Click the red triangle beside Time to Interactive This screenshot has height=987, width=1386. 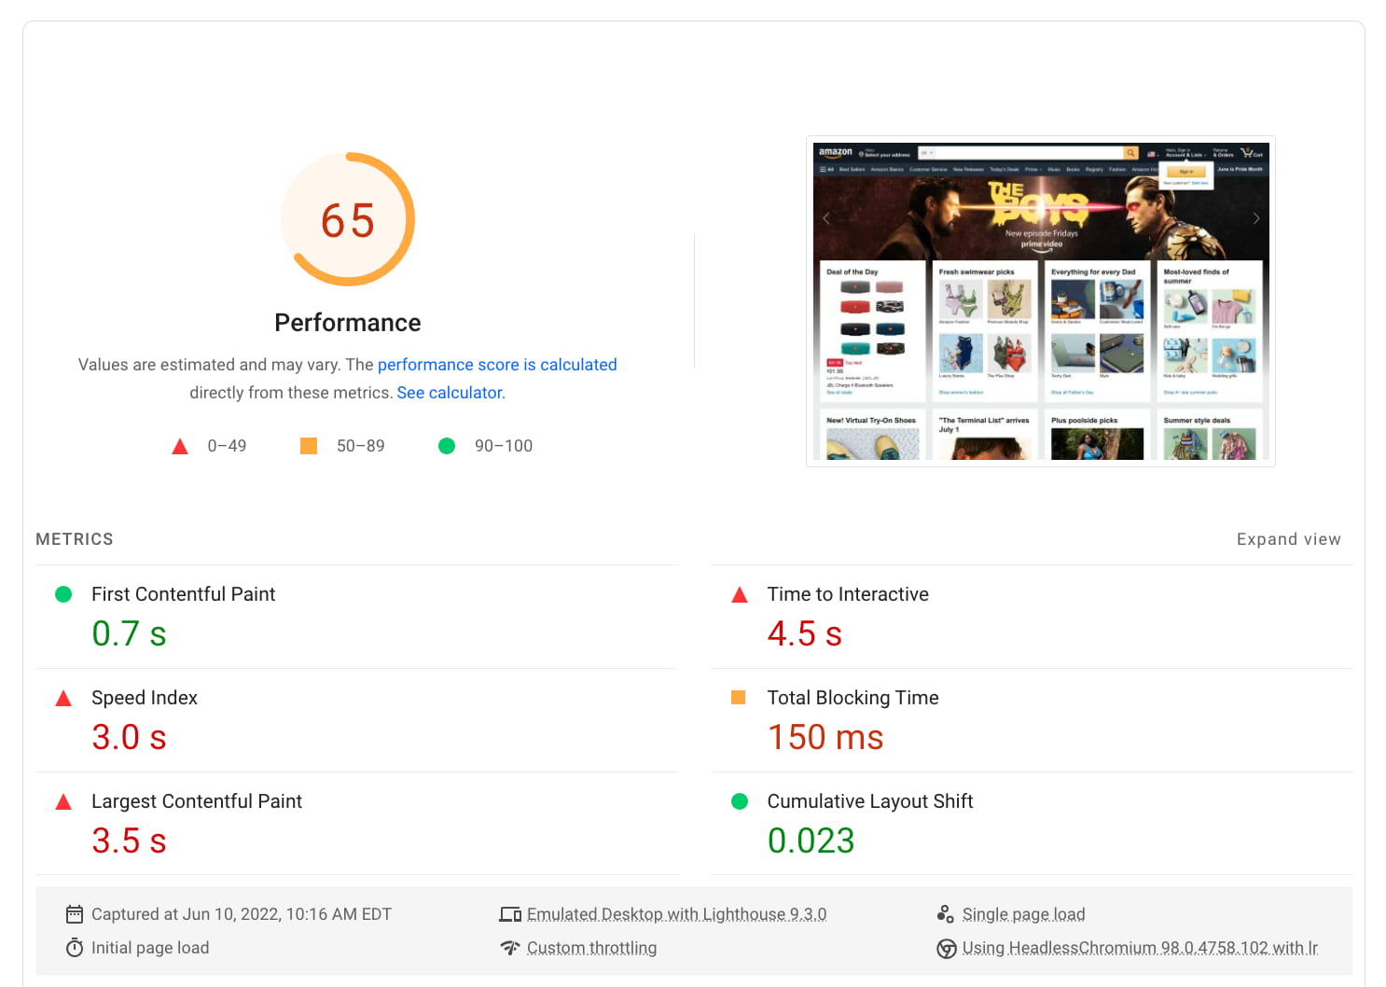(740, 592)
